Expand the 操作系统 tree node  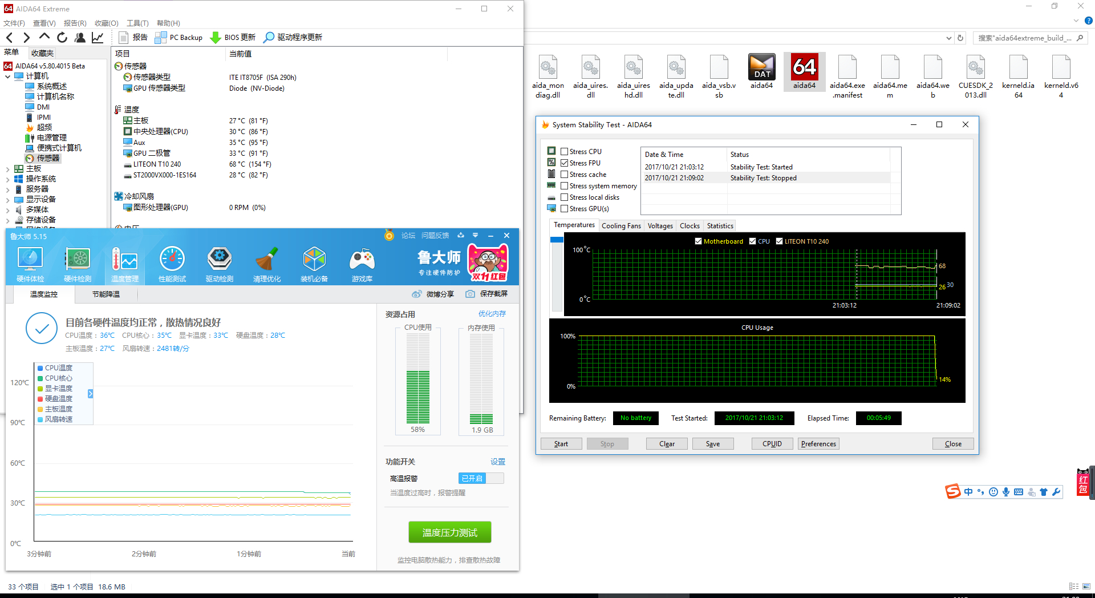(x=8, y=179)
